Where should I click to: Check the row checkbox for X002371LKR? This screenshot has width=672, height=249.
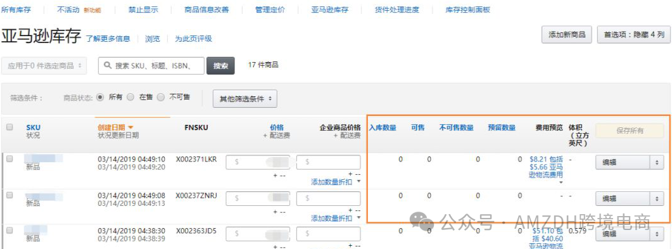pos(10,158)
